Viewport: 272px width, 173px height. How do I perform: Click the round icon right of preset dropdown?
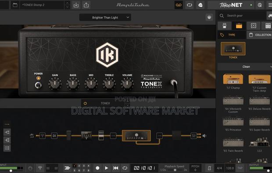click(209, 18)
